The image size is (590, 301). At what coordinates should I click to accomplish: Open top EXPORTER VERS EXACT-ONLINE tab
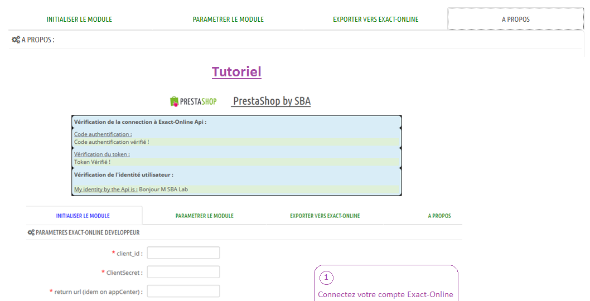375,19
